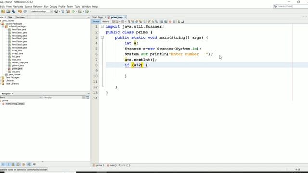The width and height of the screenshot is (308, 173).
Task: Open dropdown arrow next to Profile Project icon
Action: point(90,12)
